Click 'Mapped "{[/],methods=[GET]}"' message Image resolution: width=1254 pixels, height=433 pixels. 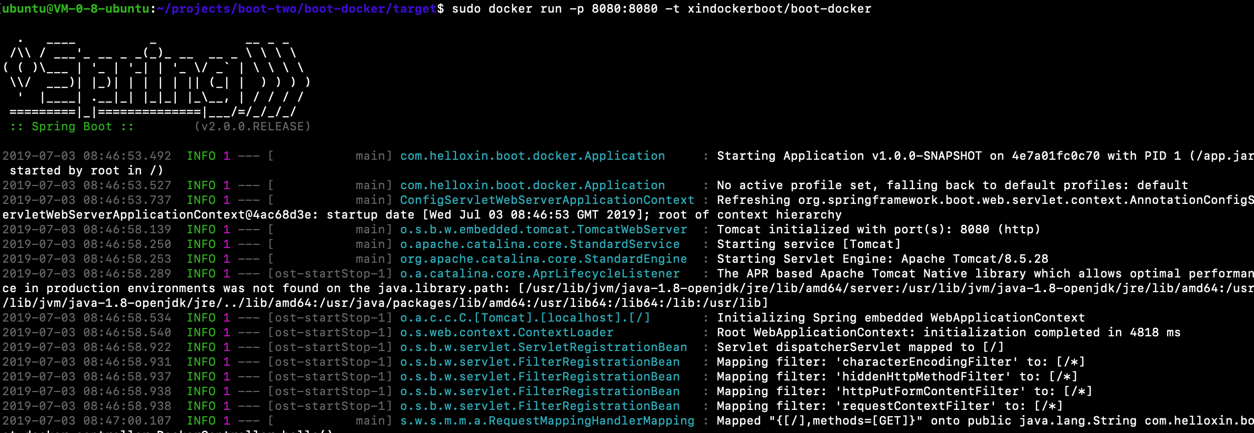pos(820,421)
